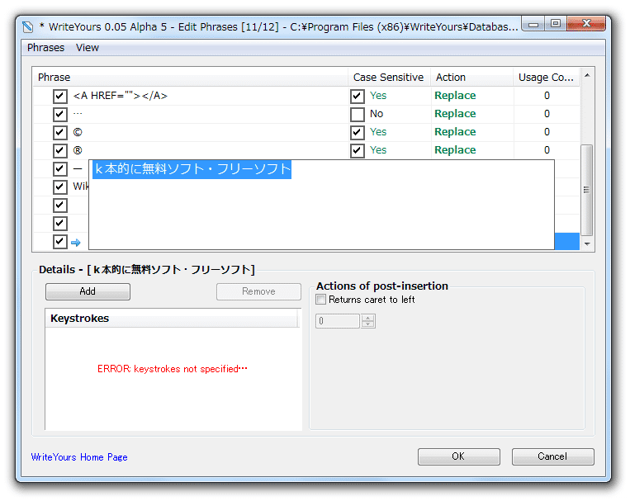The height and width of the screenshot is (501, 630).
Task: Click the Action column header
Action: click(471, 77)
